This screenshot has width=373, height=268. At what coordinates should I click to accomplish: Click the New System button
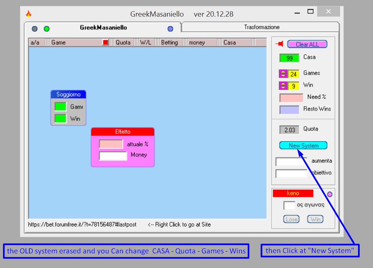tap(304, 145)
